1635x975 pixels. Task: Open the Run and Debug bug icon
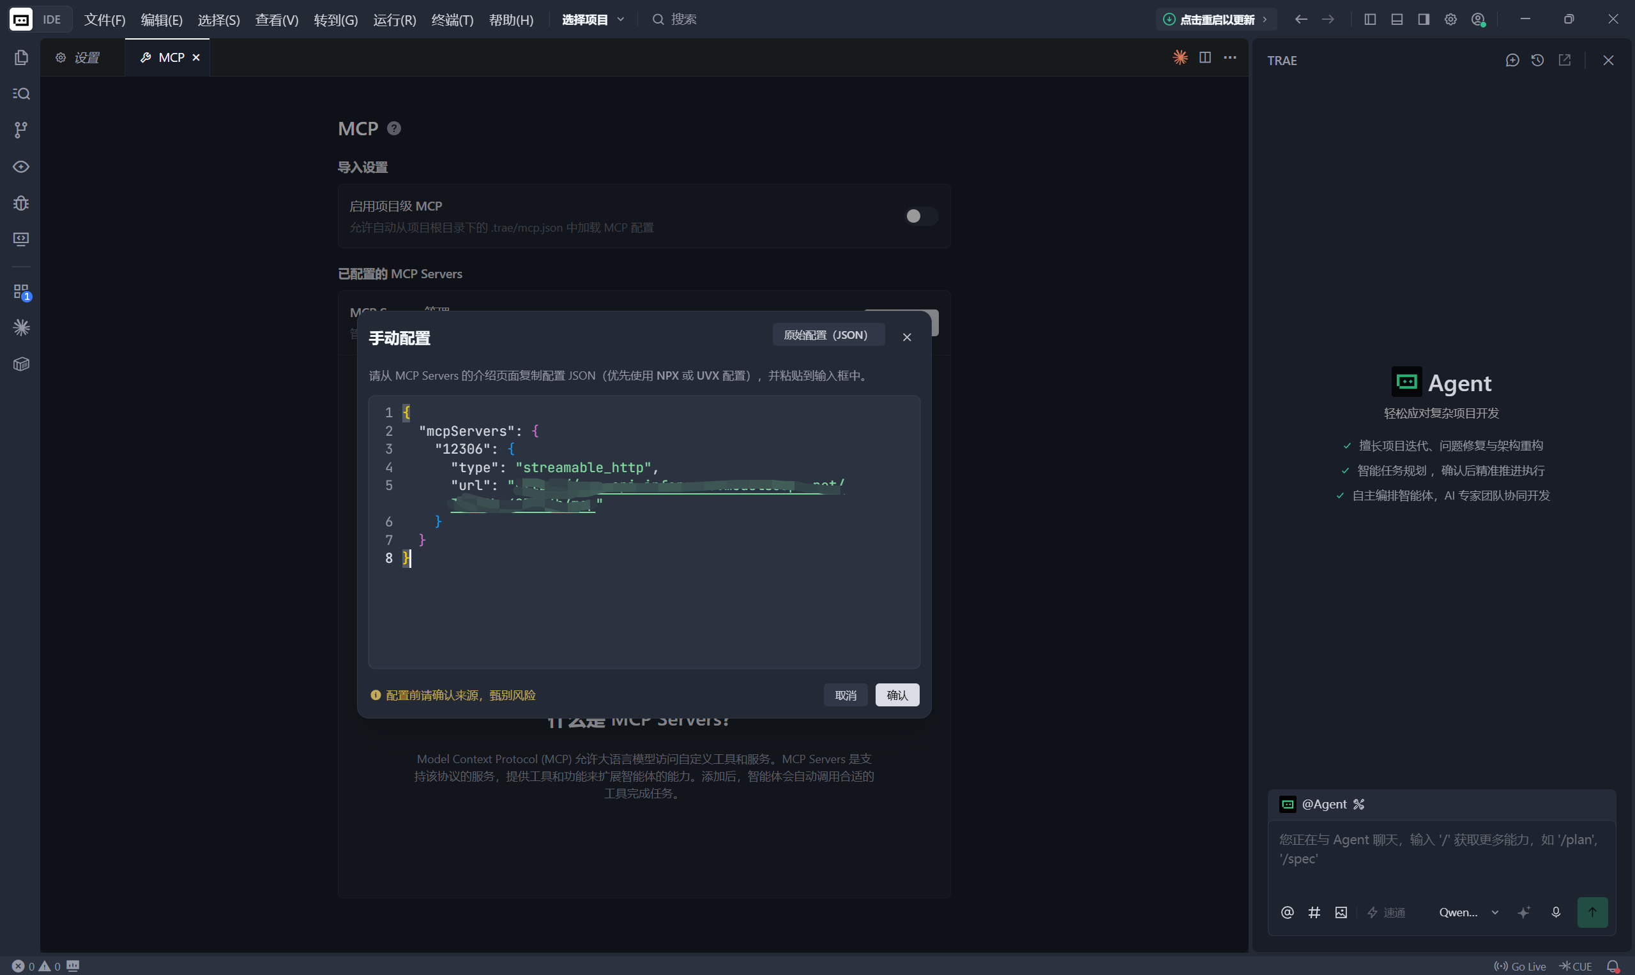pyautogui.click(x=21, y=203)
